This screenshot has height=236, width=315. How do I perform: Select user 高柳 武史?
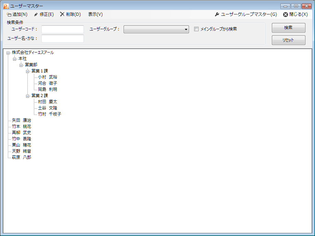22,133
